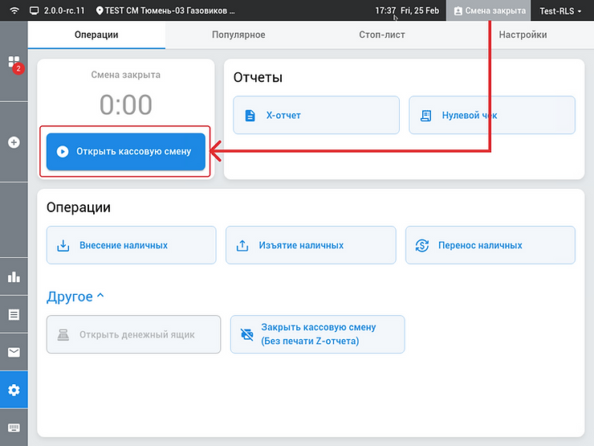Click the Отчеты heading
The width and height of the screenshot is (594, 446).
click(258, 78)
